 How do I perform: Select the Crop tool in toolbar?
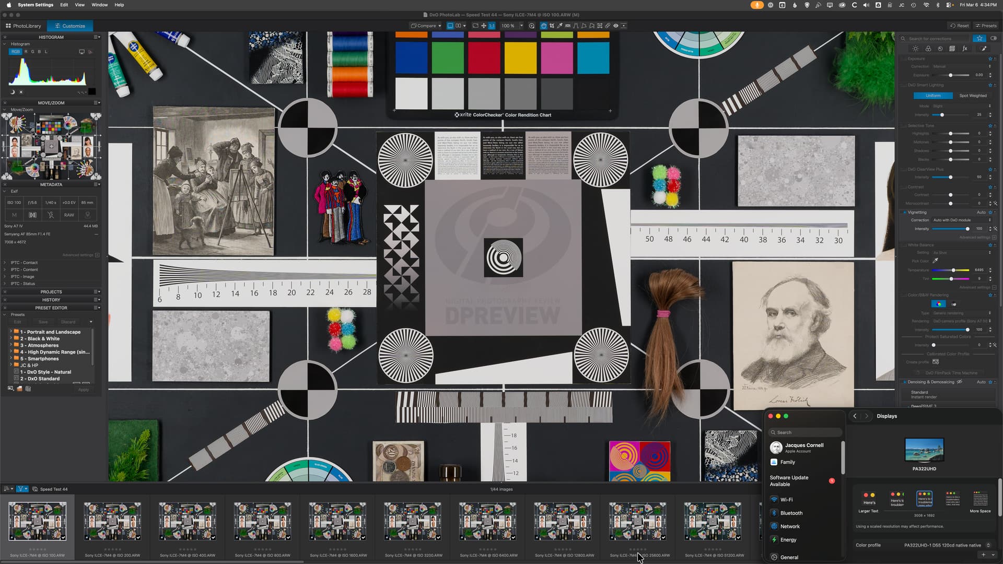552,26
